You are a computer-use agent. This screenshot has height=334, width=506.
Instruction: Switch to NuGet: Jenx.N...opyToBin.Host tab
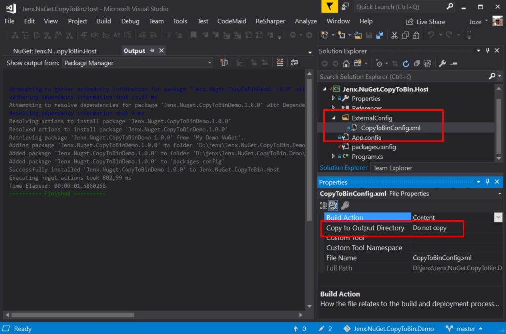point(55,51)
